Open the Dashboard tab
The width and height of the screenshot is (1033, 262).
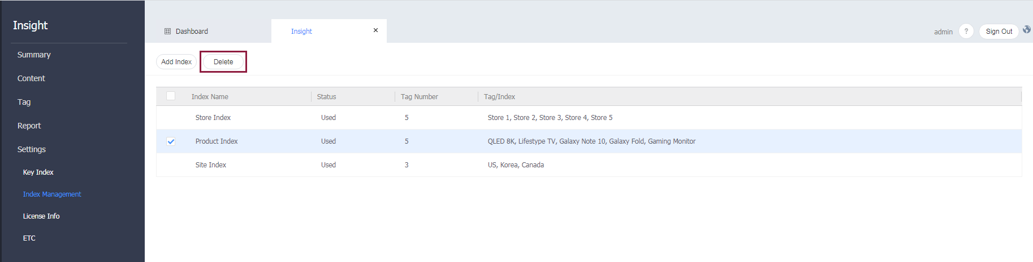tap(192, 32)
